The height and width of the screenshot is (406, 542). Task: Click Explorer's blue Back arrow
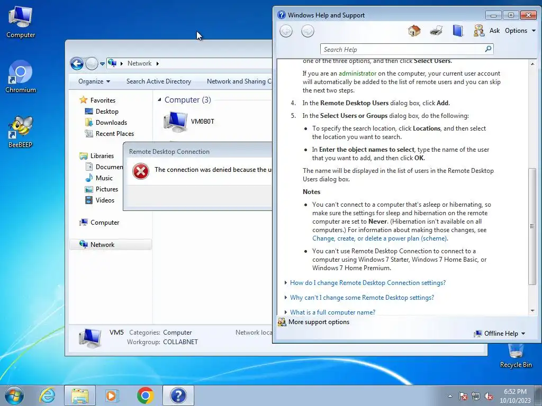(77, 63)
